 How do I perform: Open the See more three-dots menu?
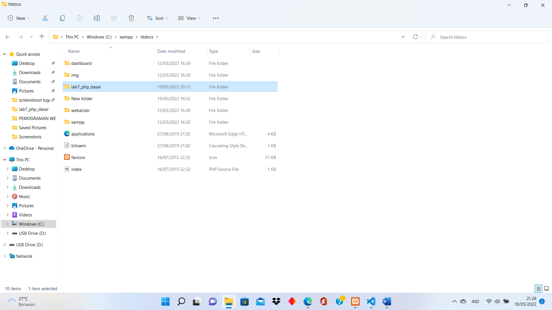click(x=216, y=18)
